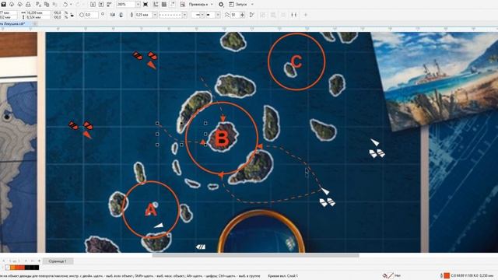The width and height of the screenshot is (498, 280).
Task: Toggle the snap off button
Action: pyautogui.click(x=183, y=5)
